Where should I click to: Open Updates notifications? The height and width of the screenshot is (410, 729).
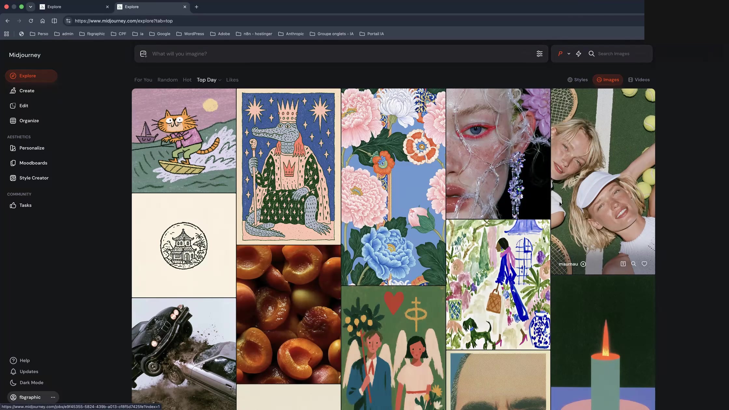24,372
